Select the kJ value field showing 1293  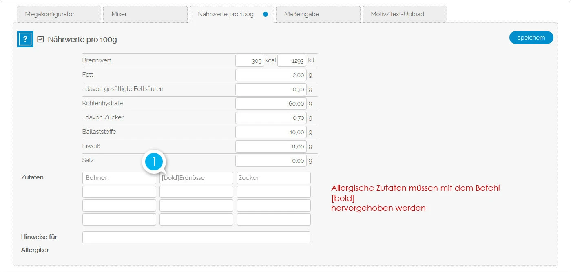pyautogui.click(x=292, y=60)
